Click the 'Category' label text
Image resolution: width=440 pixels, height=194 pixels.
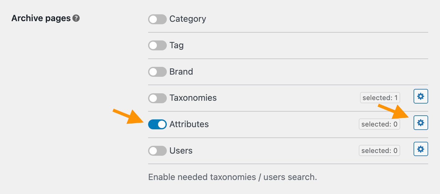point(188,19)
